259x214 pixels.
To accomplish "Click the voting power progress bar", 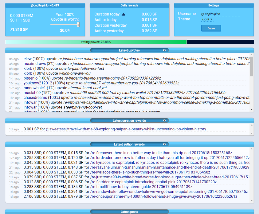I will point(130,42).
